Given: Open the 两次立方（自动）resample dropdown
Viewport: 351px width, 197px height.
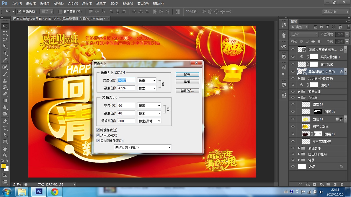Looking at the screenshot, I should pyautogui.click(x=143, y=147).
